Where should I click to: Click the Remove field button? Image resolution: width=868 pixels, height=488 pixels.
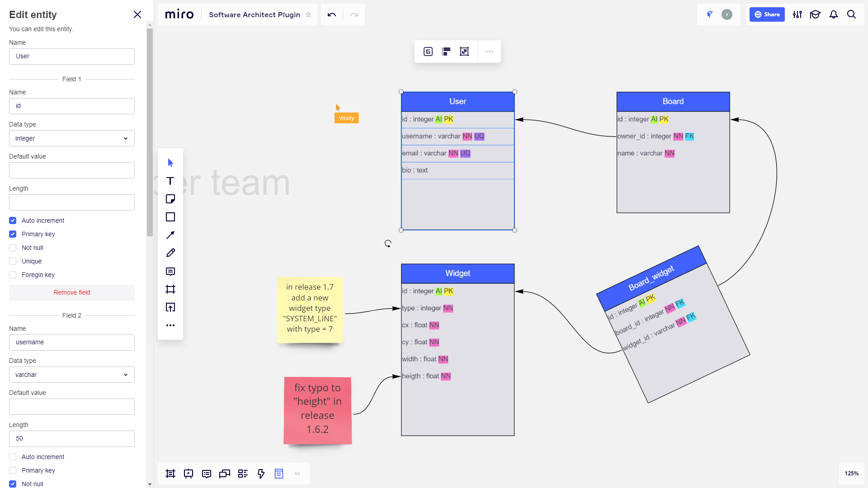(x=72, y=292)
